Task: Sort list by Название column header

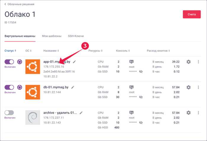Action: [x=51, y=51]
